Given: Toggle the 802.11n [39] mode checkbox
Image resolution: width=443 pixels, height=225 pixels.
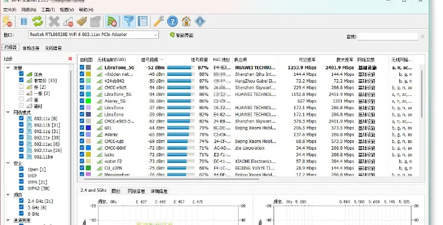Looking at the screenshot, I should [21, 137].
